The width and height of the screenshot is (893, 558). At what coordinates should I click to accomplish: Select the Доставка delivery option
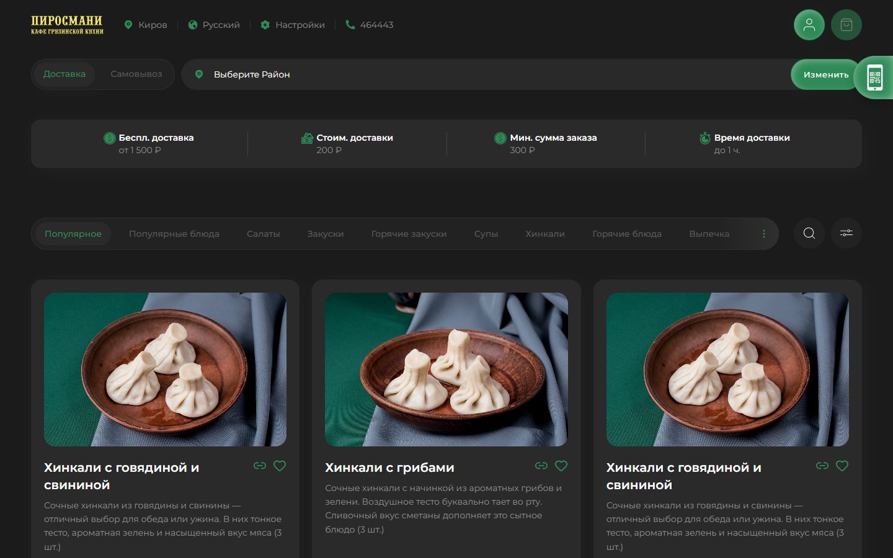[64, 74]
